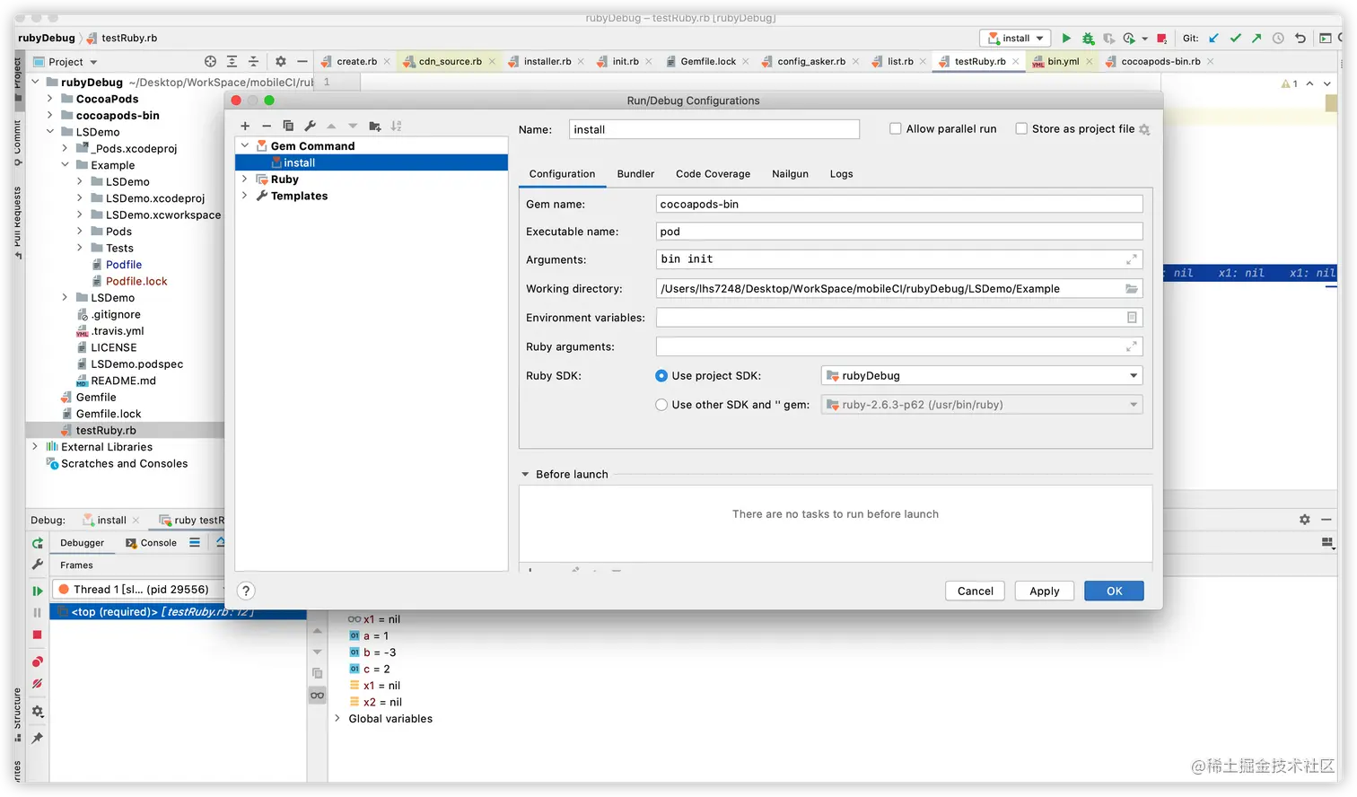
Task: Click the Executable name field
Action: [x=899, y=232]
